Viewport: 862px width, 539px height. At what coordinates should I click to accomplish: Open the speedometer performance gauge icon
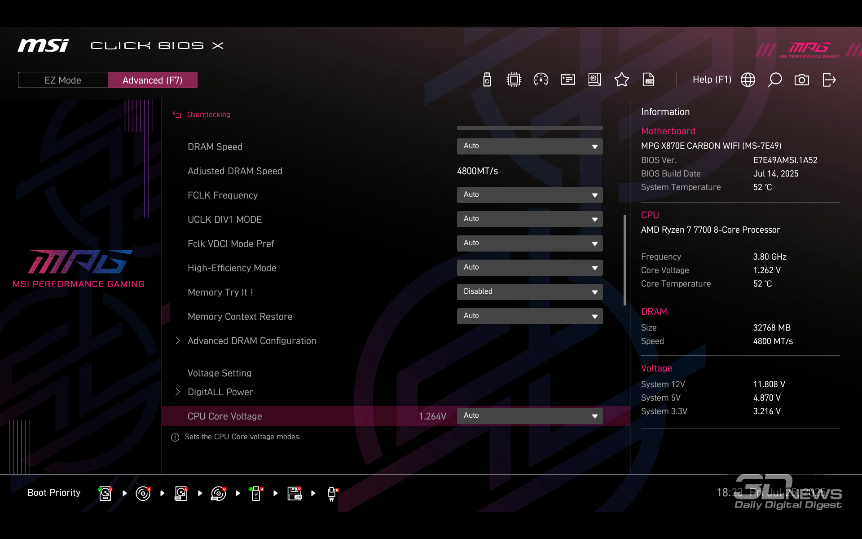pyautogui.click(x=541, y=80)
